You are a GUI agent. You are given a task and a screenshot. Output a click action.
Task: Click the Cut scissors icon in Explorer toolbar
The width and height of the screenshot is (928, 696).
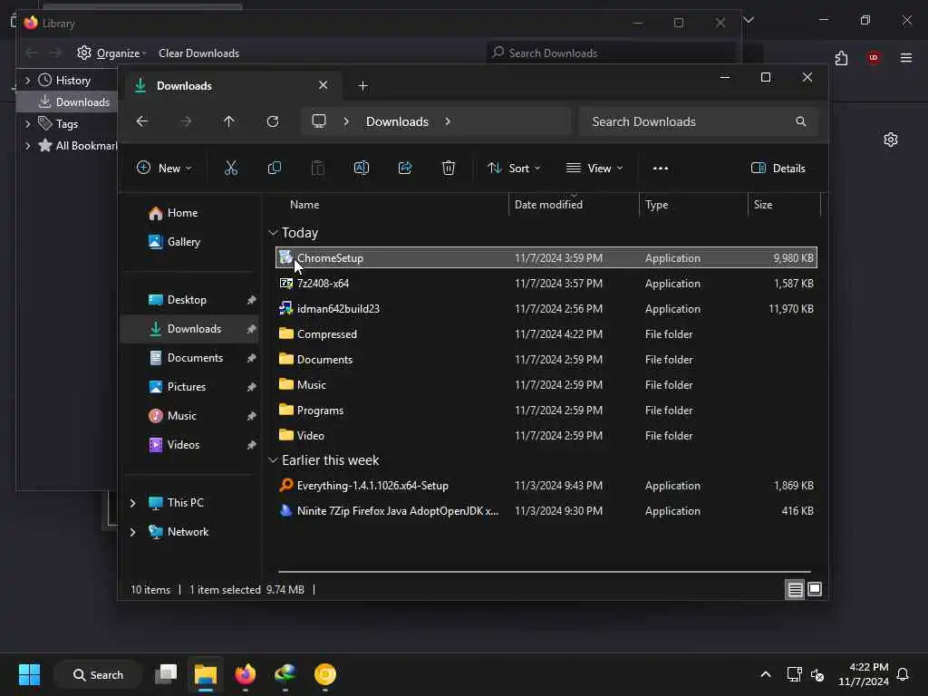point(231,168)
